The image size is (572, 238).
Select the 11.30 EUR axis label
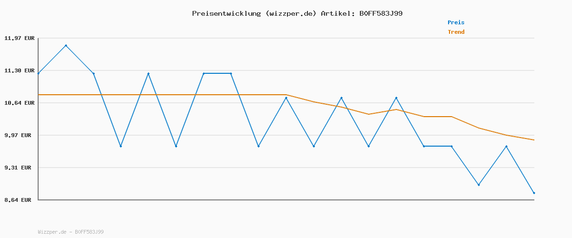[x=19, y=70]
